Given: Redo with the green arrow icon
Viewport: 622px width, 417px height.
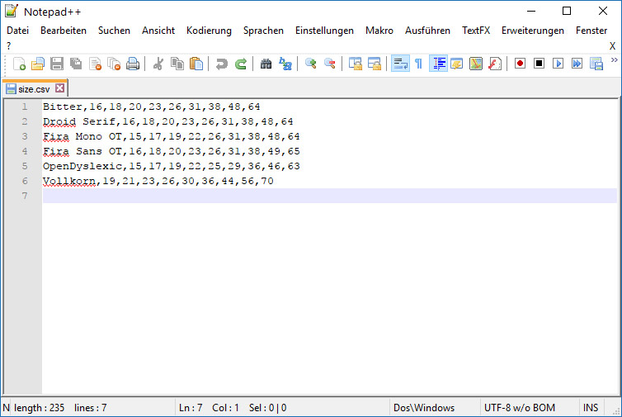Looking at the screenshot, I should (241, 64).
